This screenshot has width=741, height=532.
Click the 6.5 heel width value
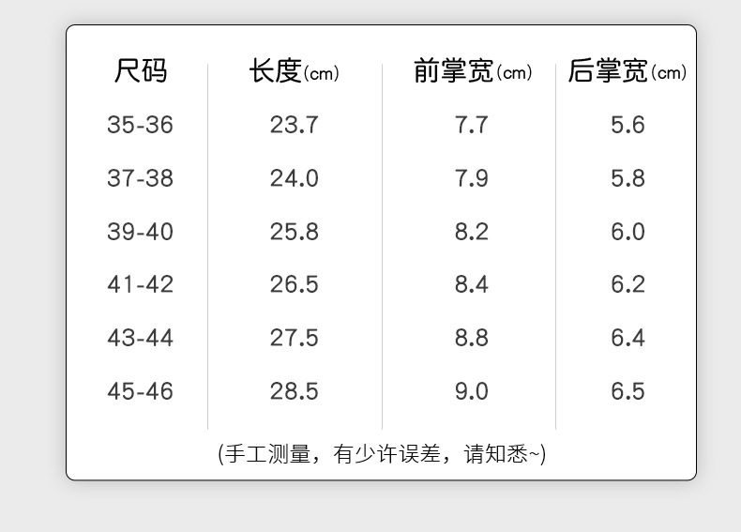tap(628, 391)
